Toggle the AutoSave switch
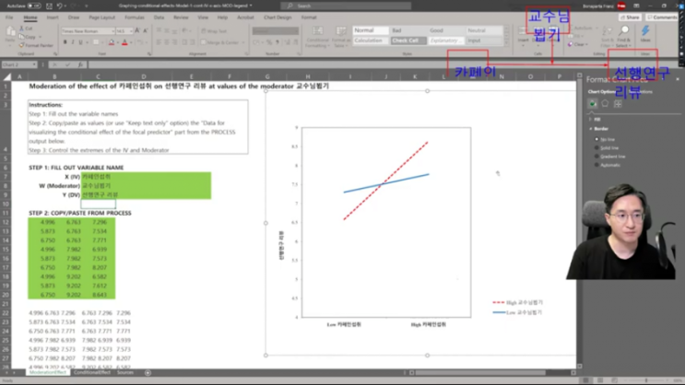The image size is (685, 385). [35, 5]
